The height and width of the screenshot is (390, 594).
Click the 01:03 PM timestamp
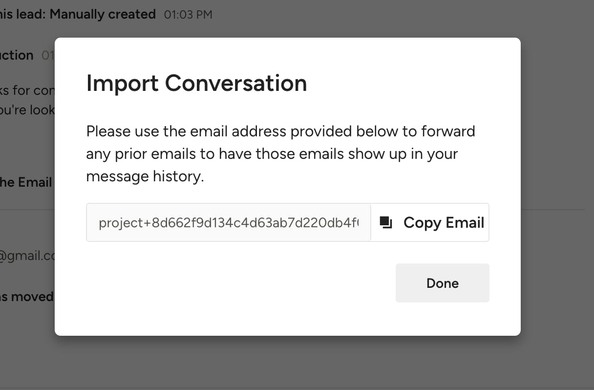pyautogui.click(x=188, y=15)
